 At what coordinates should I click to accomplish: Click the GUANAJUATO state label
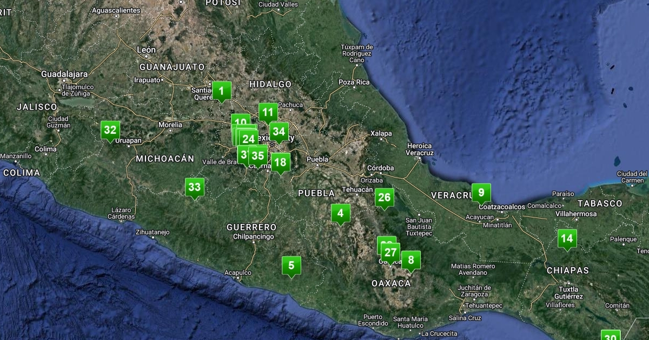[172, 67]
